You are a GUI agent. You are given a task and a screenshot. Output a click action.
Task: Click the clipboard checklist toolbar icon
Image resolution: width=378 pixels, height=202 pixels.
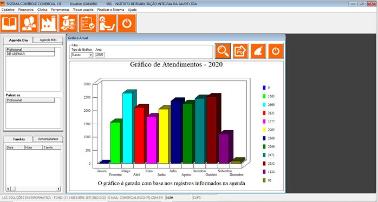[88, 23]
